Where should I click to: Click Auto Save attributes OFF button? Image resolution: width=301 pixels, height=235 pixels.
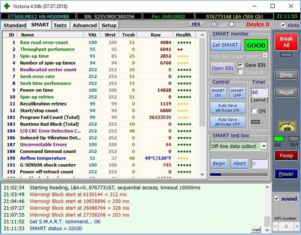coord(228,121)
